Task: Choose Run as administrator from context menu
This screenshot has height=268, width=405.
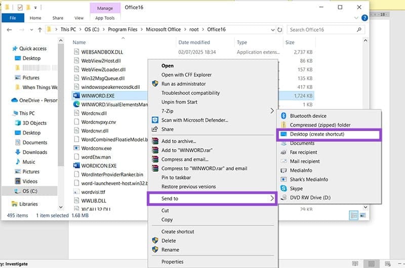Action: coord(183,83)
